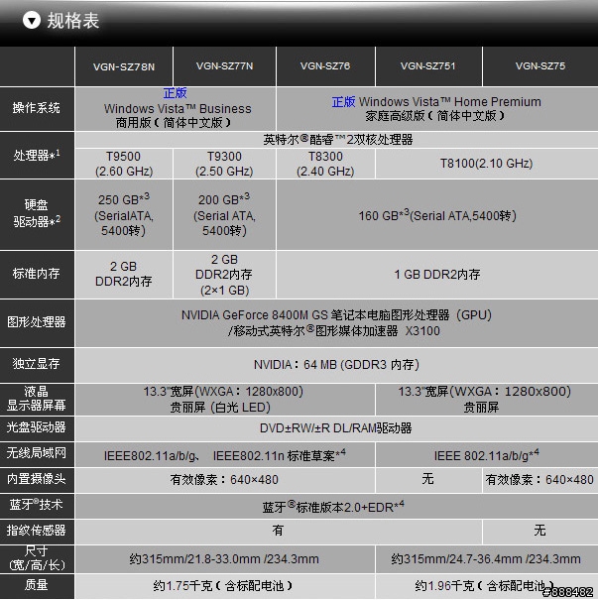Viewport: 598px width, 600px height.
Task: Select the VGN-SZ751 column header
Action: click(x=428, y=66)
